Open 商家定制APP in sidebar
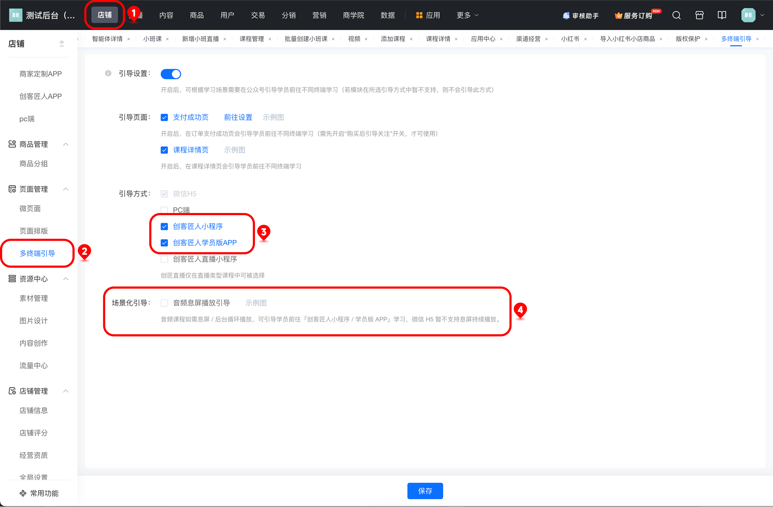This screenshot has height=507, width=773. 41,74
